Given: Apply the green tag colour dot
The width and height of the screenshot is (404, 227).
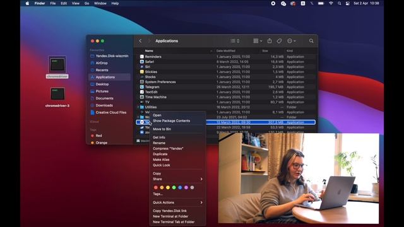Looking at the screenshot, I should click(174, 188).
